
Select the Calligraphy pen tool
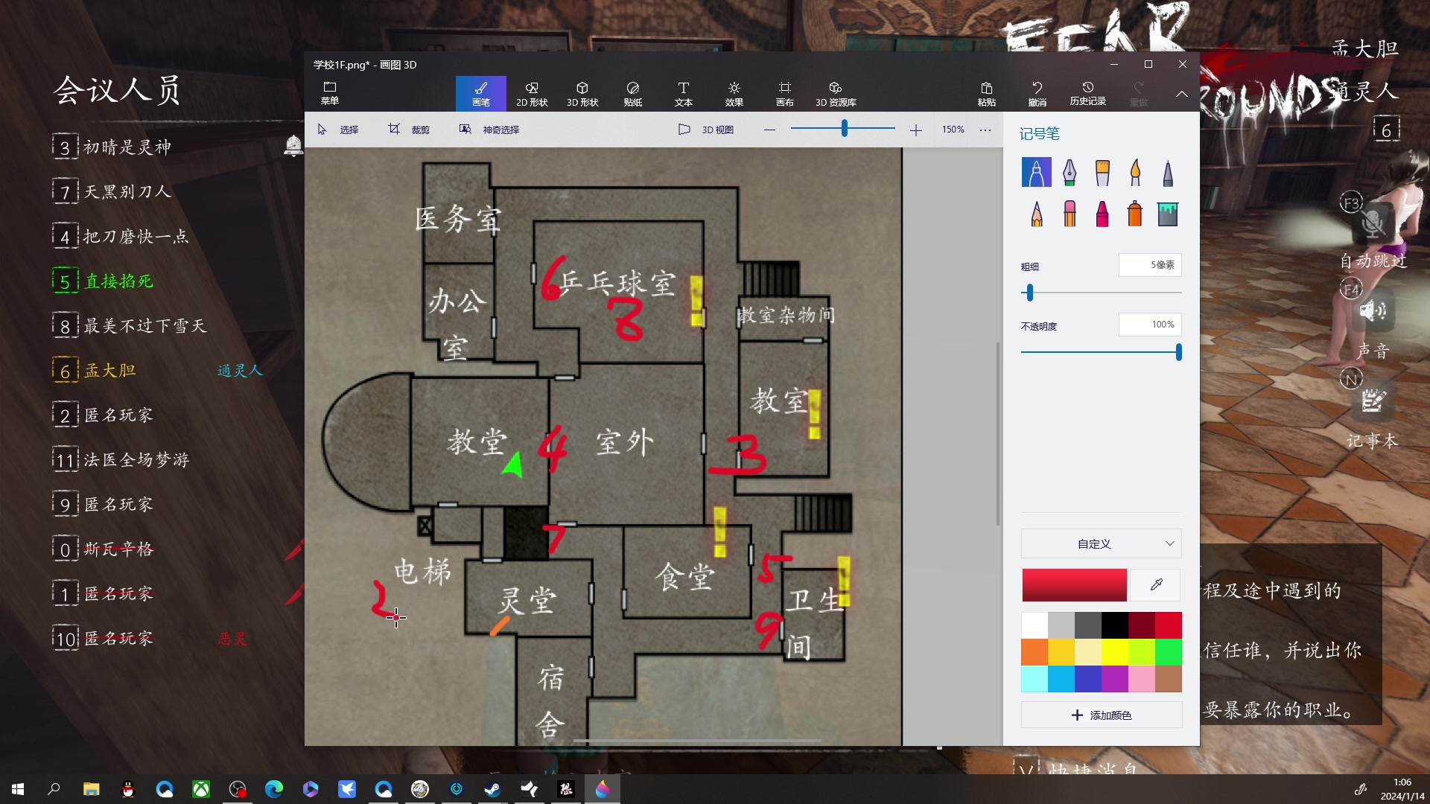coord(1070,173)
